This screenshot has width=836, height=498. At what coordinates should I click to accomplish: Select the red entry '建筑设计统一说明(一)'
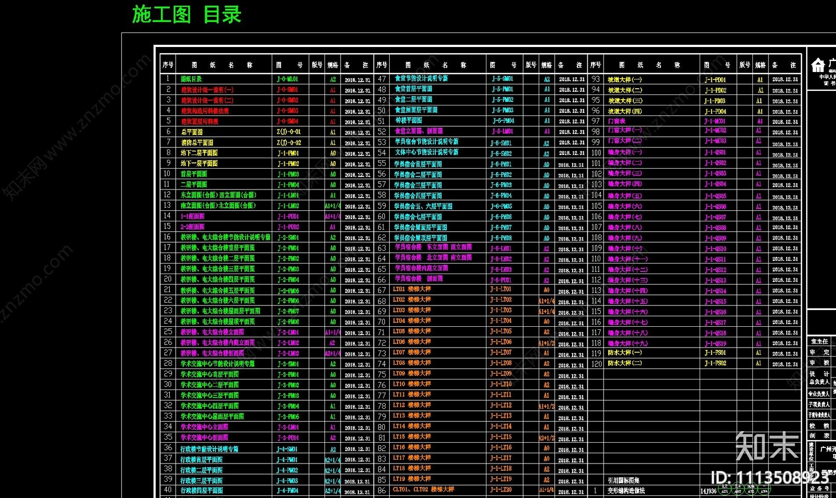pos(207,90)
